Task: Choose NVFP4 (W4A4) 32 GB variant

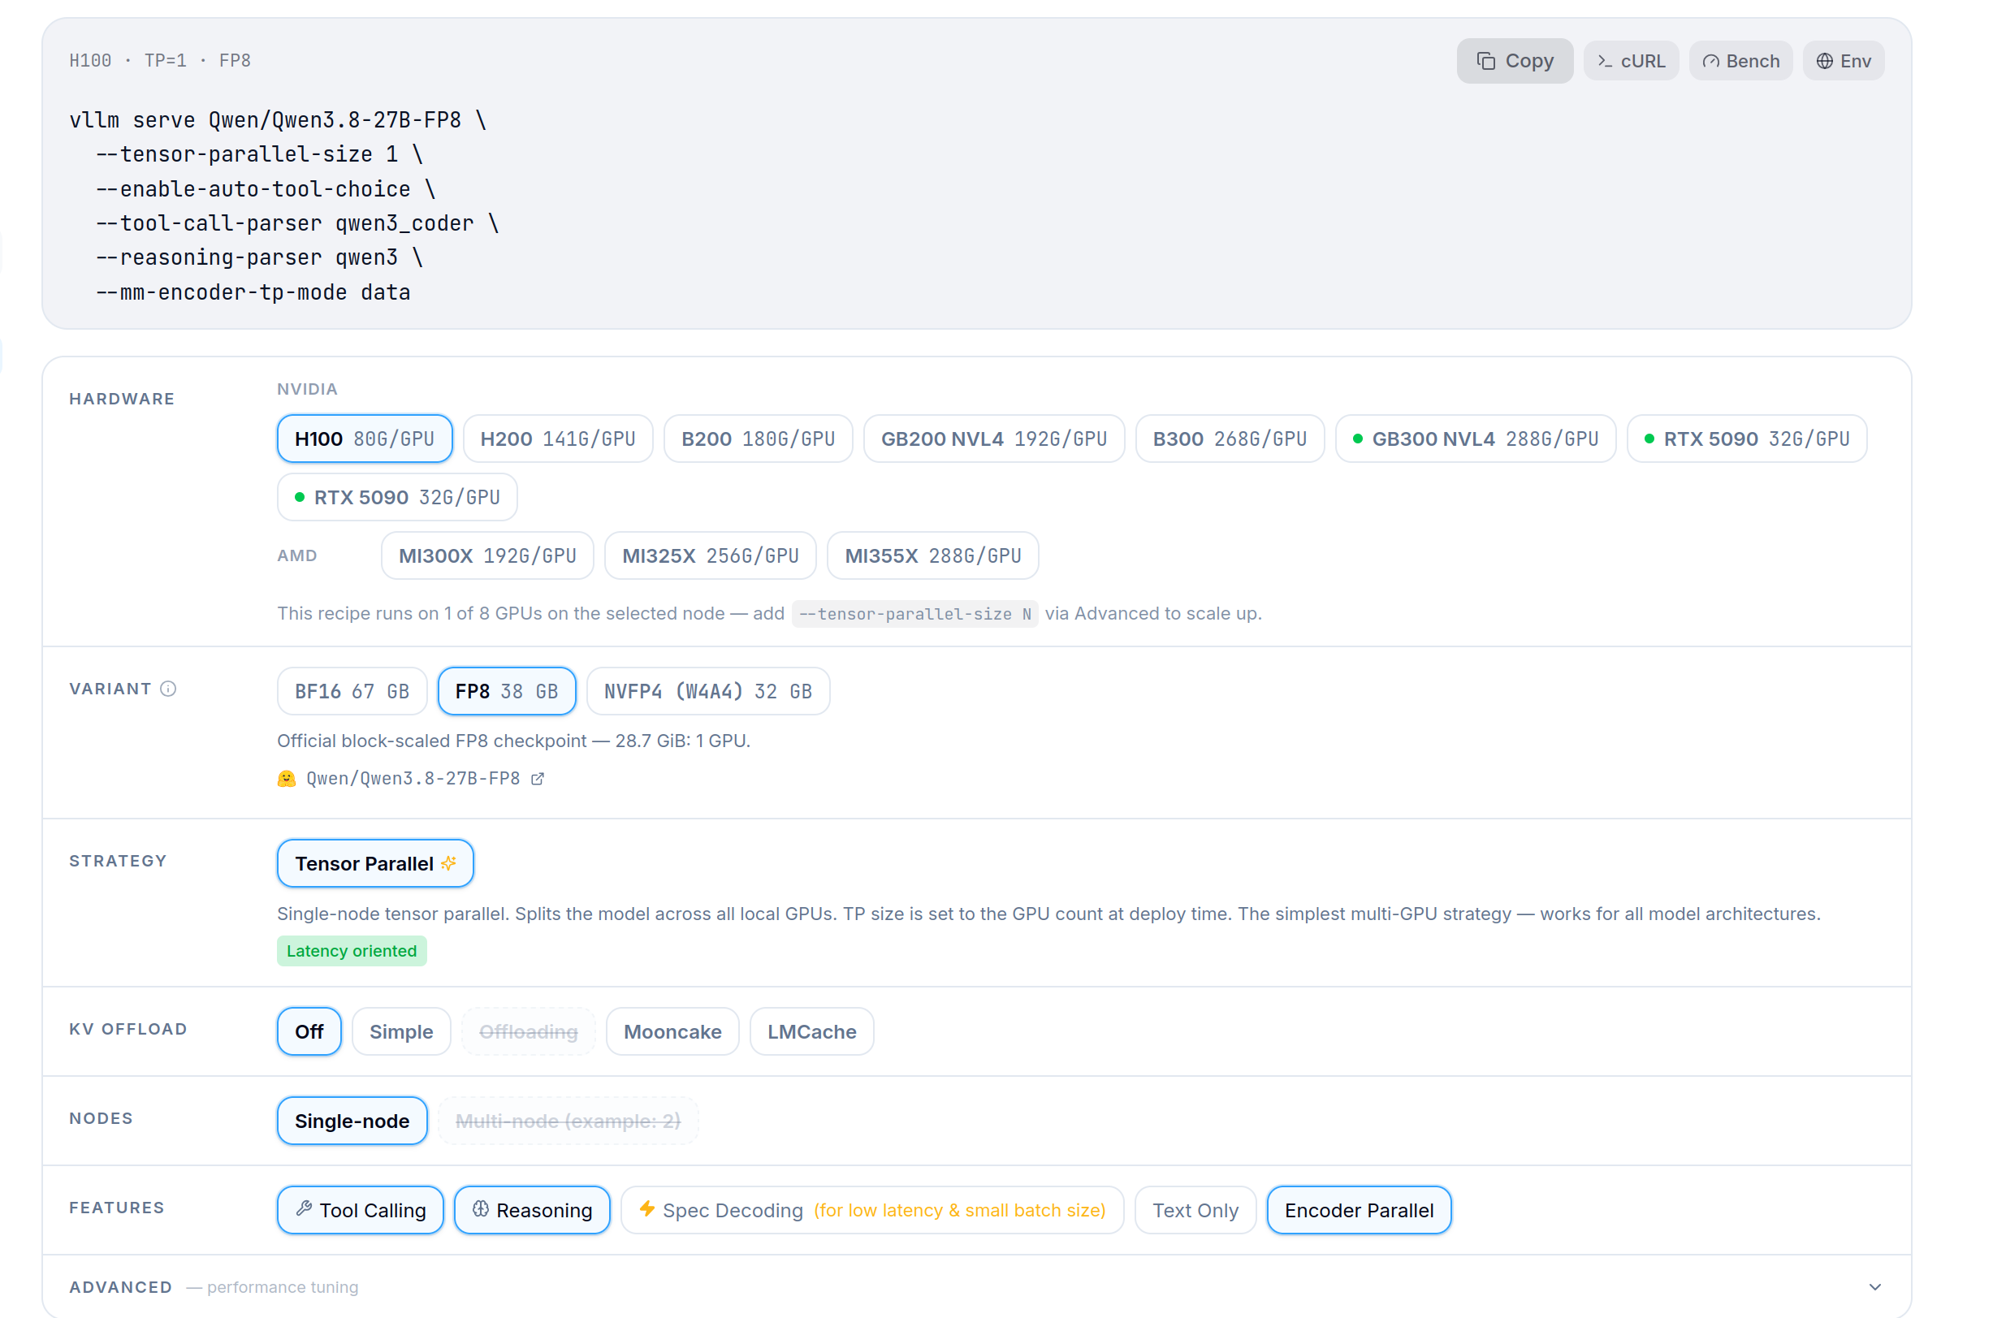Action: pyautogui.click(x=707, y=691)
